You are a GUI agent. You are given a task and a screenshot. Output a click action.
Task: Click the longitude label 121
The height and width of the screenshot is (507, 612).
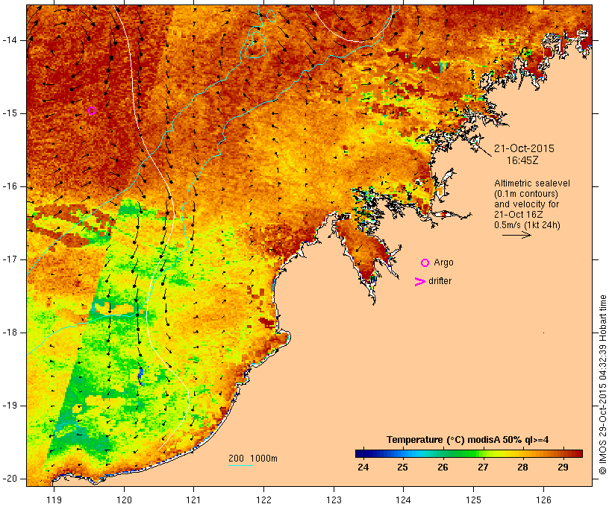pos(193,500)
